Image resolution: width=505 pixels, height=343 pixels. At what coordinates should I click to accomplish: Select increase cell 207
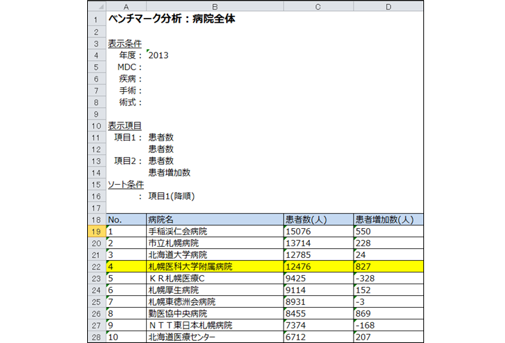click(388, 337)
